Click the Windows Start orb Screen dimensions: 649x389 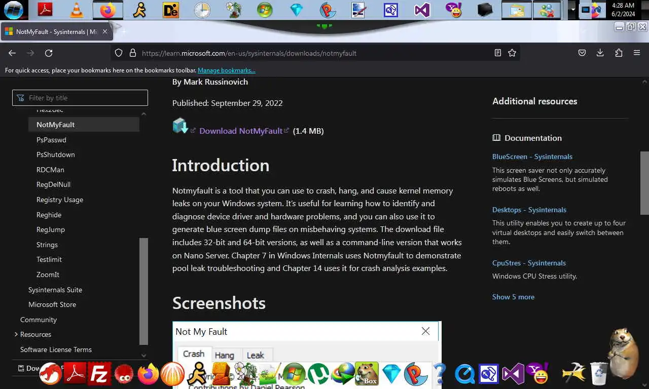(14, 9)
